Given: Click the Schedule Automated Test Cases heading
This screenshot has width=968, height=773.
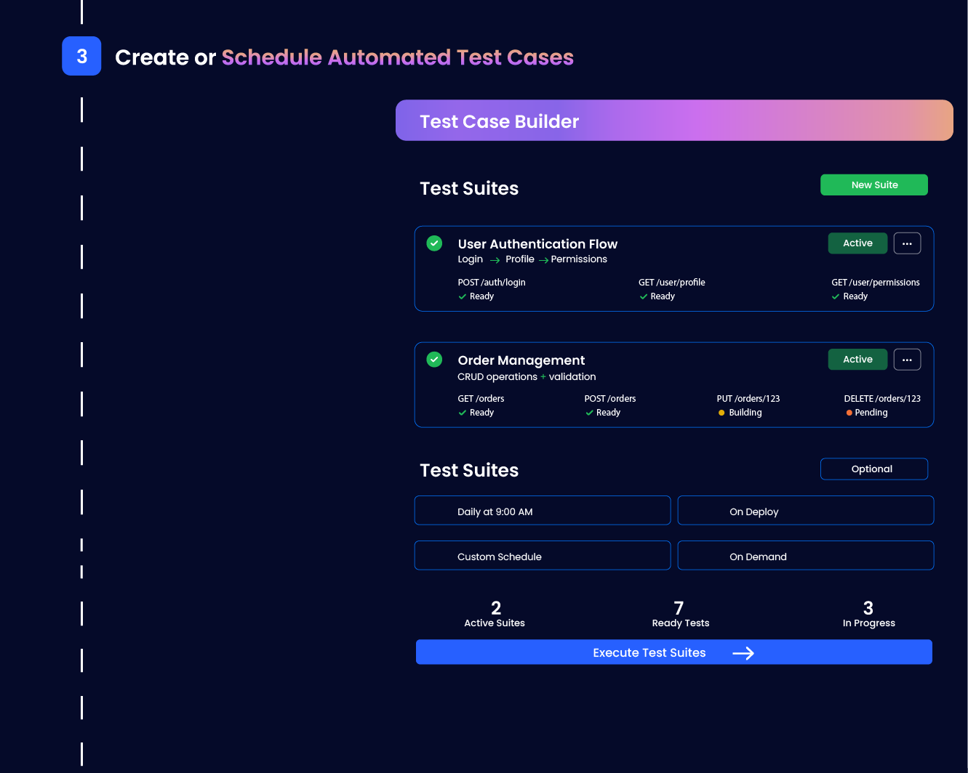Looking at the screenshot, I should coord(398,57).
